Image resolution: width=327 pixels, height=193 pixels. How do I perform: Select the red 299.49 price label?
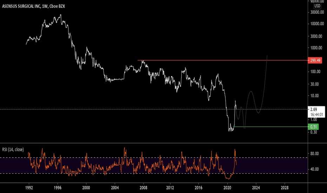click(315, 60)
